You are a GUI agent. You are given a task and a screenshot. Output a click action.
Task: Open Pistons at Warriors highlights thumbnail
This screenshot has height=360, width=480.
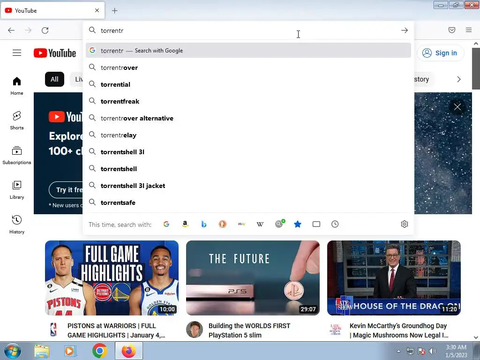click(x=112, y=278)
